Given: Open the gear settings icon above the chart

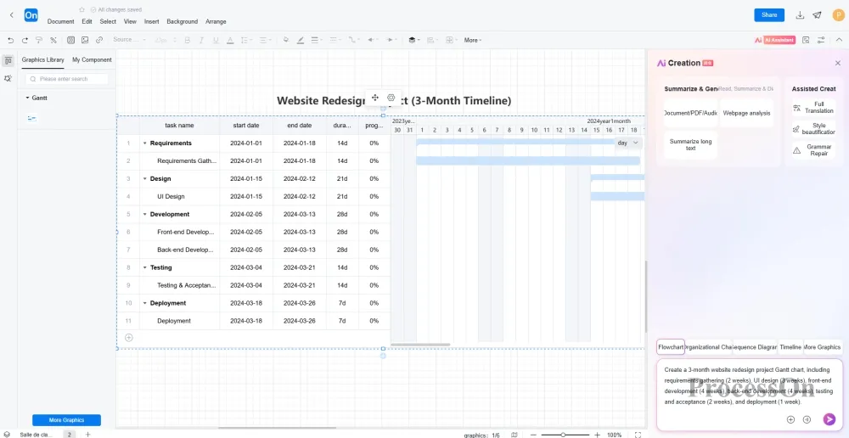Looking at the screenshot, I should coord(391,98).
